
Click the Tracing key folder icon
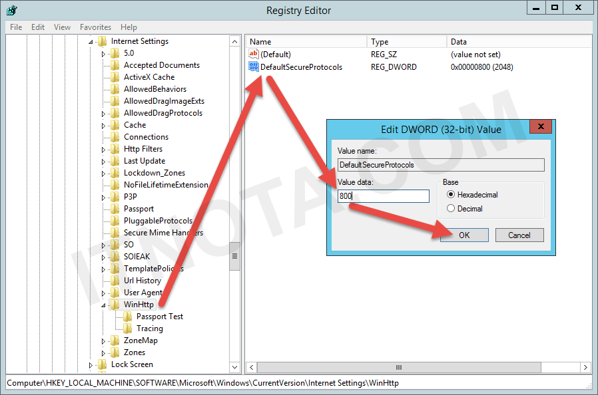pyautogui.click(x=129, y=328)
